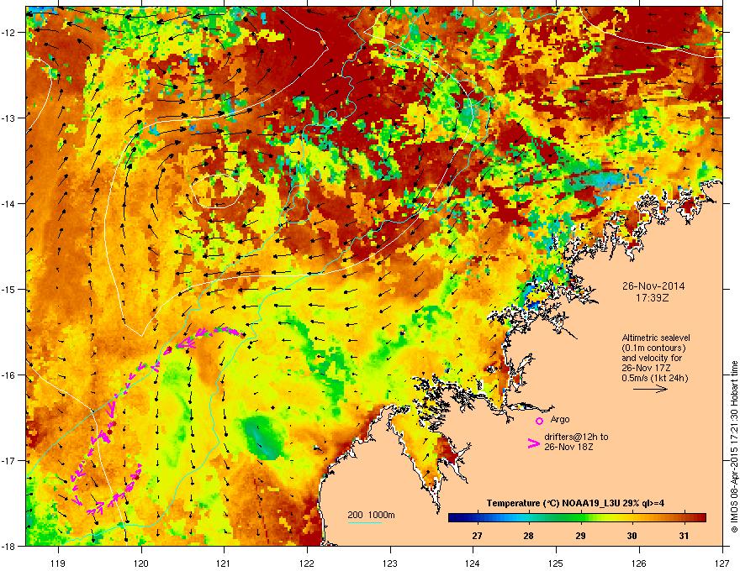Click the 'drifters@12h to' legend text

[x=576, y=437]
